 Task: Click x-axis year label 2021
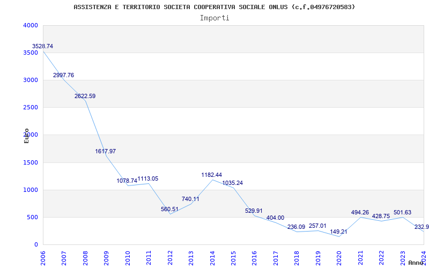point(360,258)
